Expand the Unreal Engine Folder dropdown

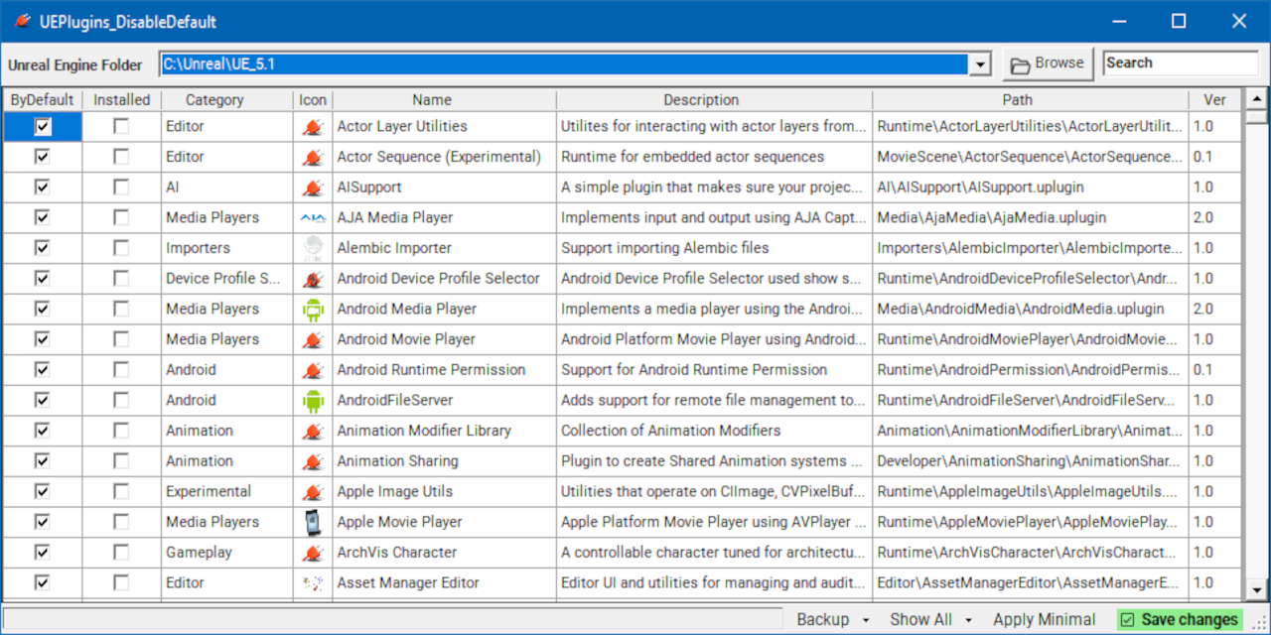point(981,64)
